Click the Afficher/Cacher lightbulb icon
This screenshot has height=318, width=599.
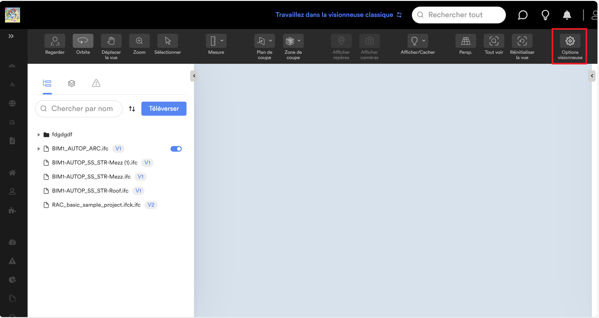414,41
